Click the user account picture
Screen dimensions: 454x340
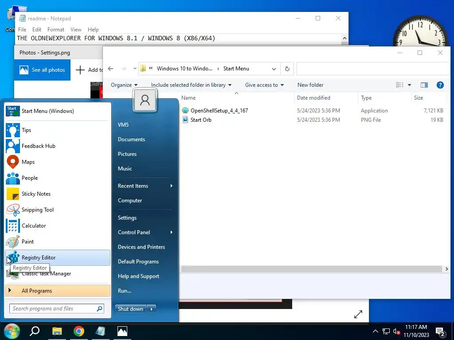tap(145, 100)
